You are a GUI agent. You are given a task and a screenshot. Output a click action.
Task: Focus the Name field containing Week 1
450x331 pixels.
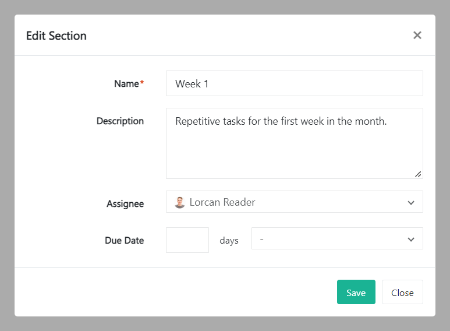[x=294, y=84]
